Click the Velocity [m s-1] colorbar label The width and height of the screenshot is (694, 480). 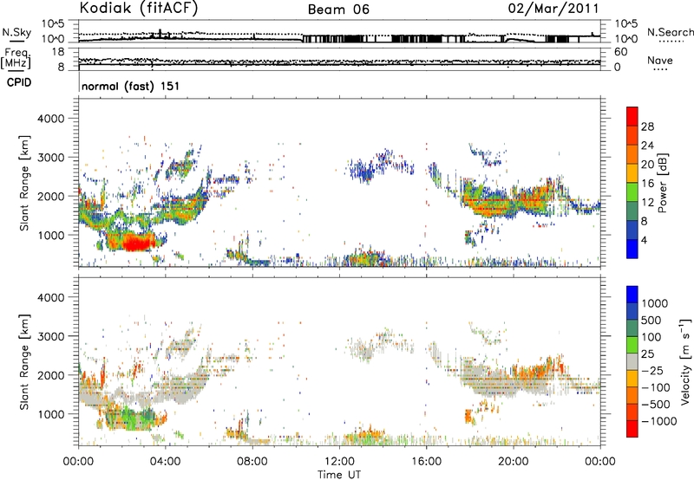pyautogui.click(x=685, y=361)
